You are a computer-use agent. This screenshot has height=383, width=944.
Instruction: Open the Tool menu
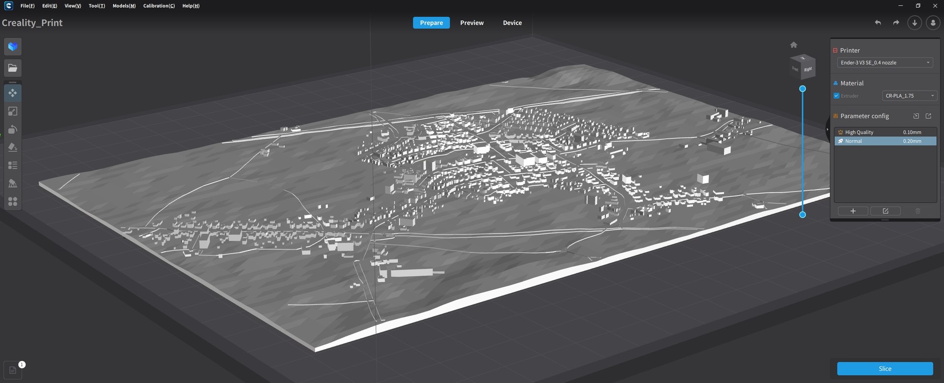pyautogui.click(x=97, y=6)
